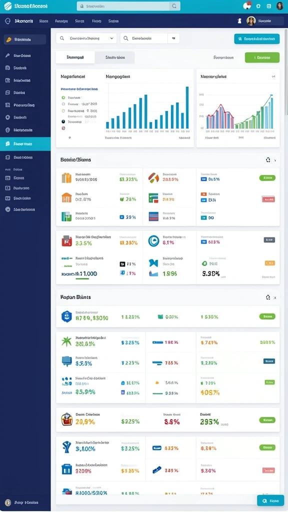This screenshot has width=288, height=512.
Task: Expand the line chart panel menu chevron
Action: pyautogui.click(x=273, y=76)
